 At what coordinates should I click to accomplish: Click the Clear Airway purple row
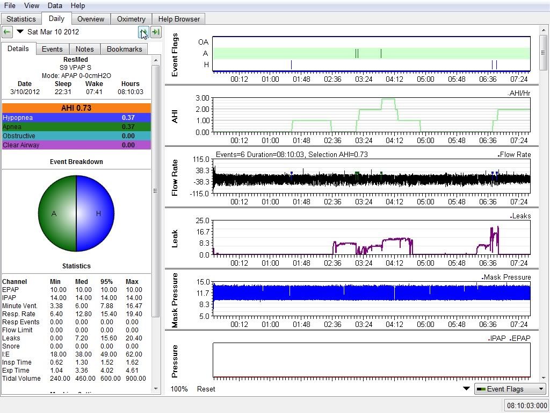pyautogui.click(x=76, y=145)
